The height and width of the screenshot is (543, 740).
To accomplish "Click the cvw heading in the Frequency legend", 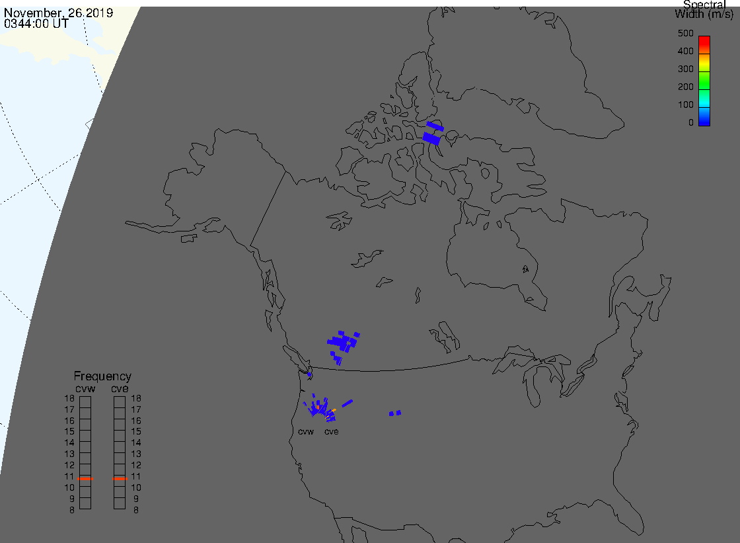I will [x=85, y=389].
